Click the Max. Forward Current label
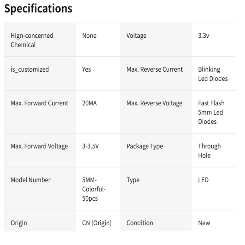Viewport: 245px width, 245px height. pos(40,103)
